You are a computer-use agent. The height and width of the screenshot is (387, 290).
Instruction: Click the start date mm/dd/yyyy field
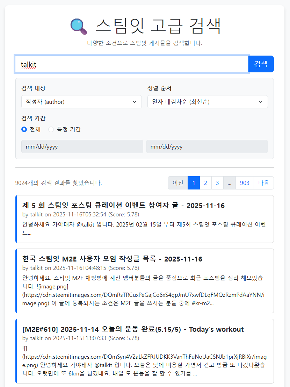(x=82, y=146)
